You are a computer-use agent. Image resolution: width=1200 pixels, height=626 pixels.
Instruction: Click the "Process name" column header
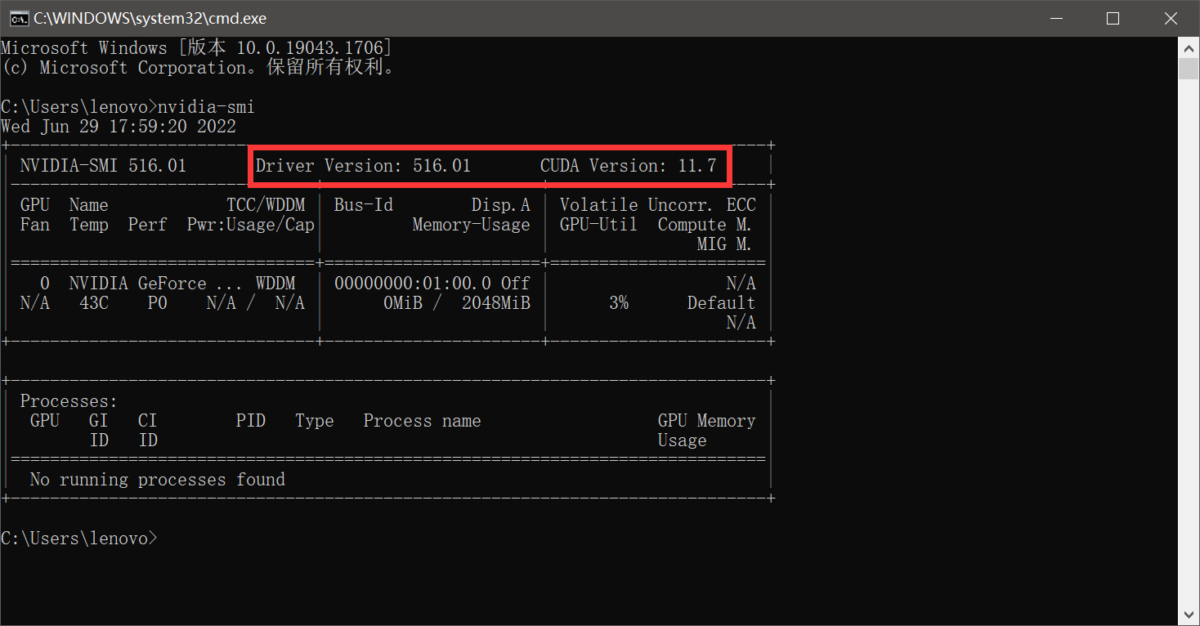(x=422, y=421)
